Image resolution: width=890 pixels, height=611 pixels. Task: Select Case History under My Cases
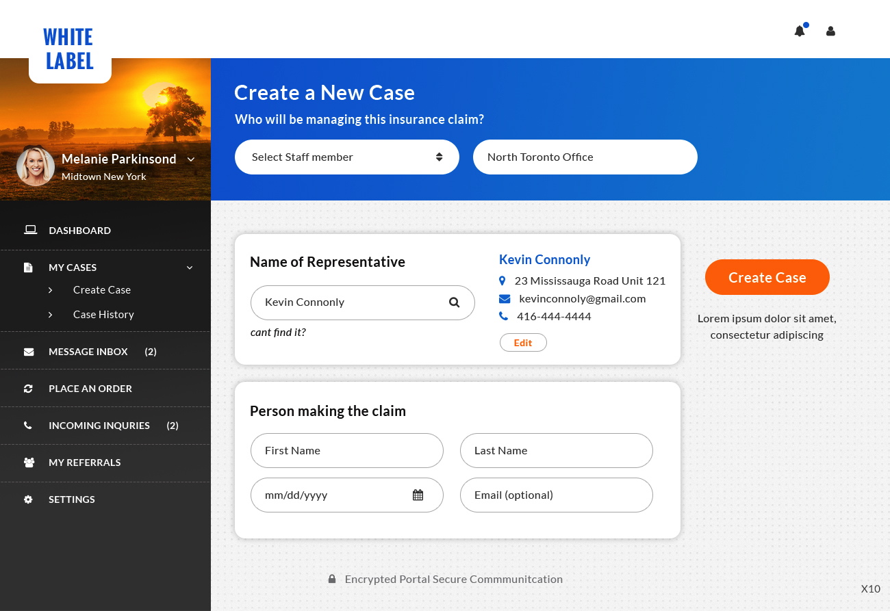[103, 315]
